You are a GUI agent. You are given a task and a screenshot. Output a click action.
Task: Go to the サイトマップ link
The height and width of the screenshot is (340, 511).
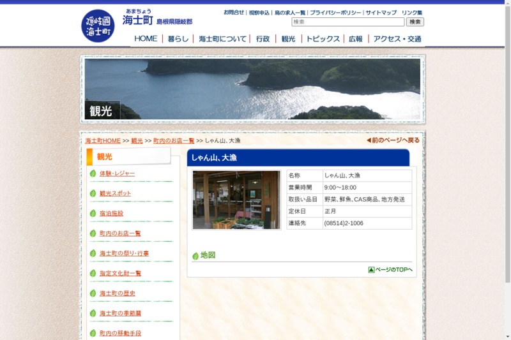coord(381,12)
